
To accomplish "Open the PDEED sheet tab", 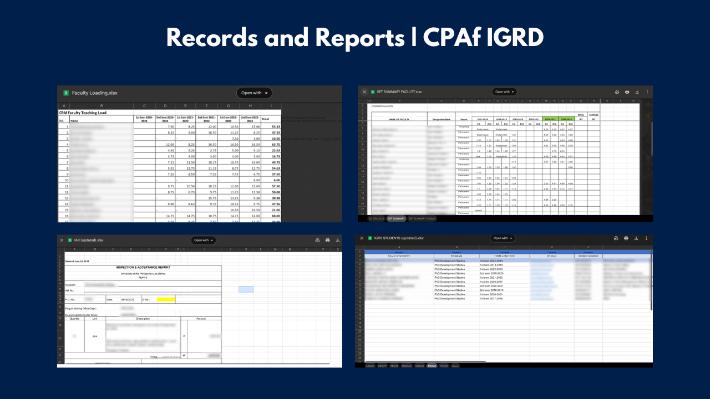I will 444,366.
